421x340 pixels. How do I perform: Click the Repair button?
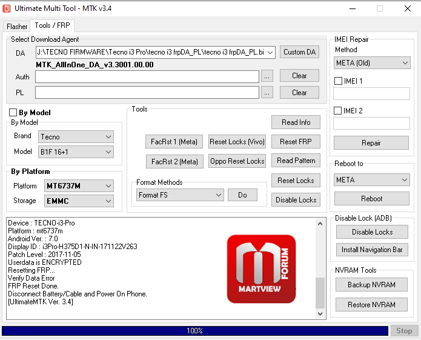coord(371,143)
